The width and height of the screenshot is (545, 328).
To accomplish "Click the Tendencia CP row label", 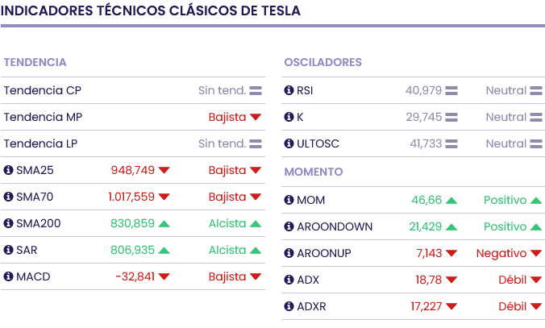I will [42, 90].
